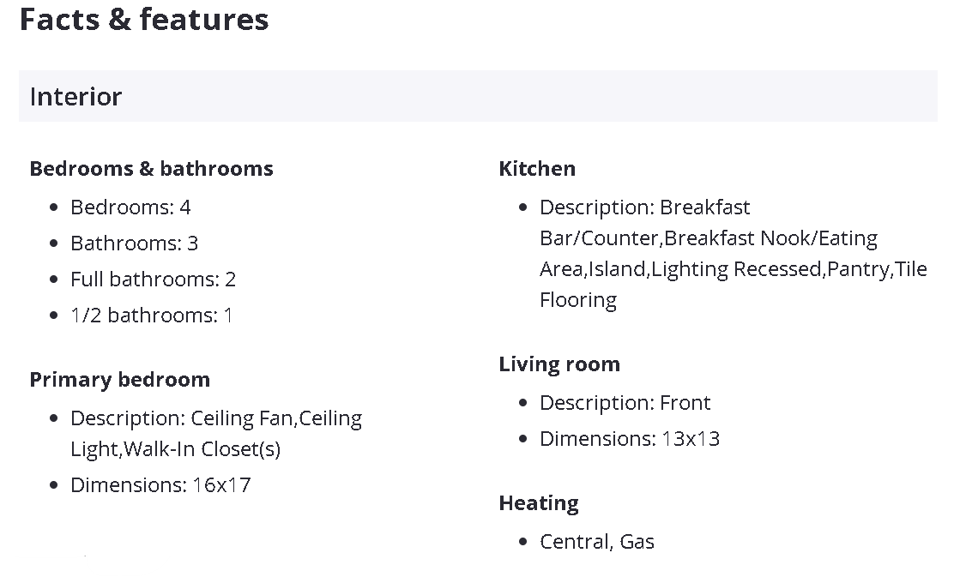Click the bullet beside Central, Gas
Screen dimensions: 960x577
pyautogui.click(x=522, y=542)
